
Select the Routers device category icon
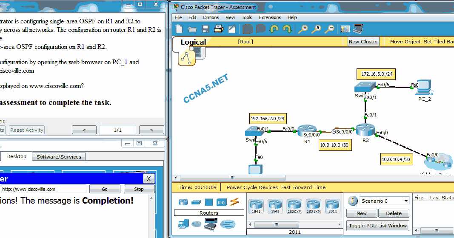(183, 202)
